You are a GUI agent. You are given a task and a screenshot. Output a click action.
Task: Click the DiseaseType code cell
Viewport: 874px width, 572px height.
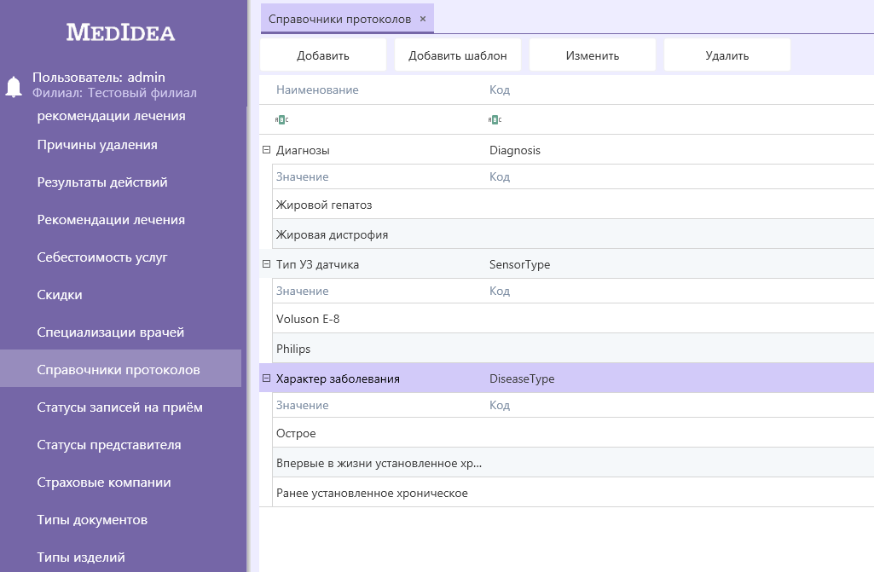coord(522,378)
